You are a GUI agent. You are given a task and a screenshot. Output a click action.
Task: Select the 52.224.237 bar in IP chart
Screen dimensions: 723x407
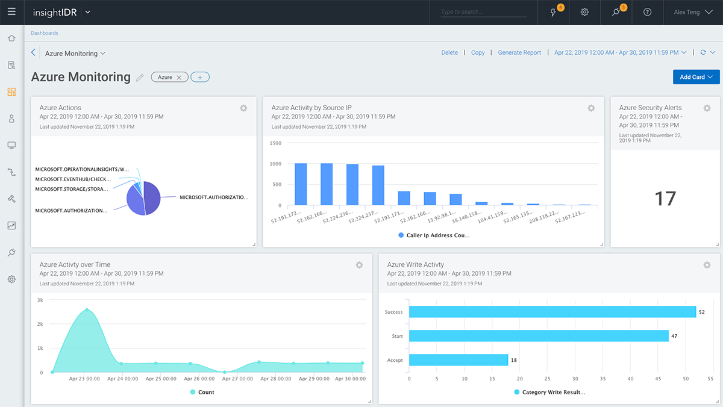pyautogui.click(x=378, y=186)
